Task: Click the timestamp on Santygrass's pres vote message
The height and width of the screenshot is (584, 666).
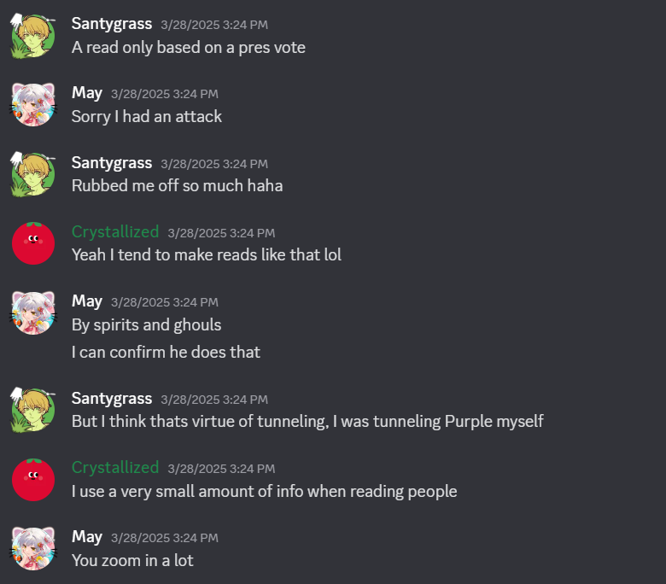Action: point(214,25)
